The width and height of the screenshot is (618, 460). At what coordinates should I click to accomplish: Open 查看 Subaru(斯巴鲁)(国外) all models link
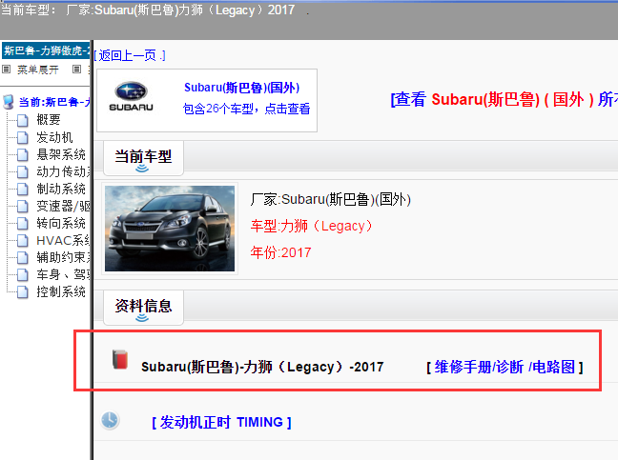(505, 99)
